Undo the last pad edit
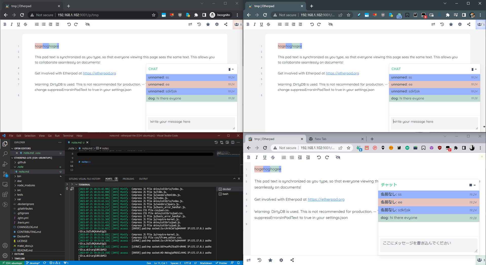 click(69, 24)
